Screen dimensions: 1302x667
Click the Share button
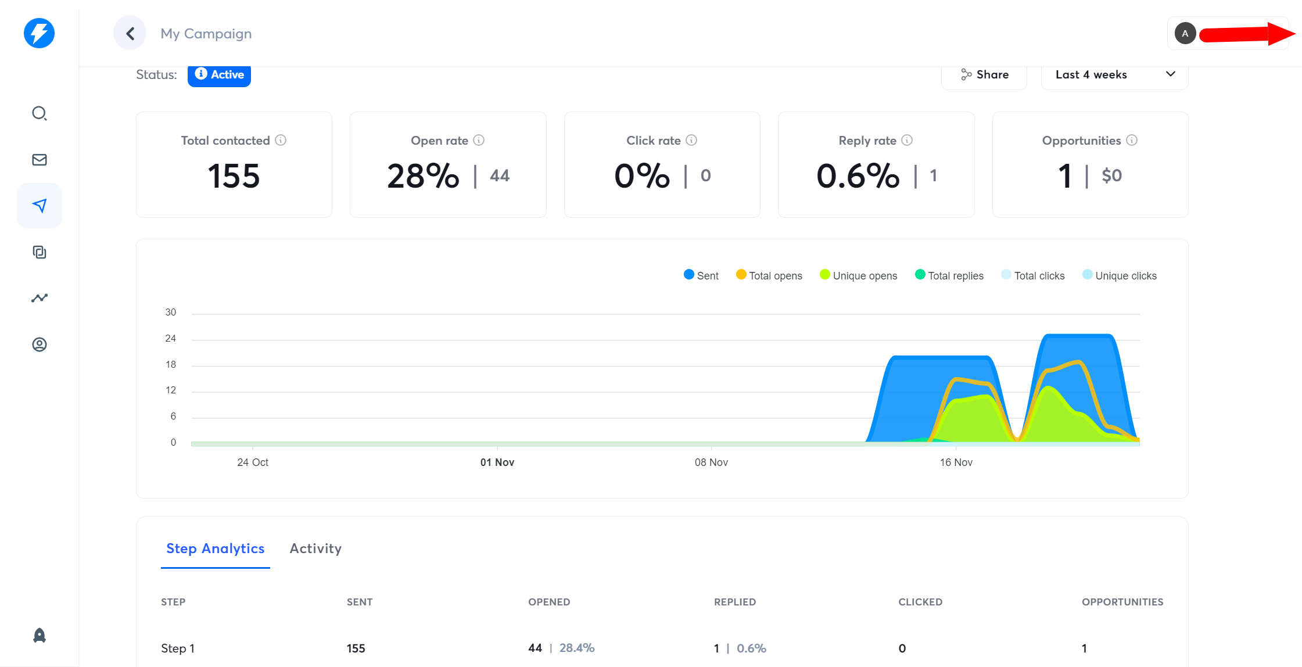(984, 75)
